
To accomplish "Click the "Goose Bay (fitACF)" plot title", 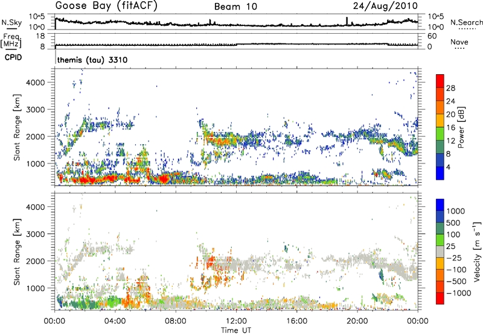I will pyautogui.click(x=106, y=6).
